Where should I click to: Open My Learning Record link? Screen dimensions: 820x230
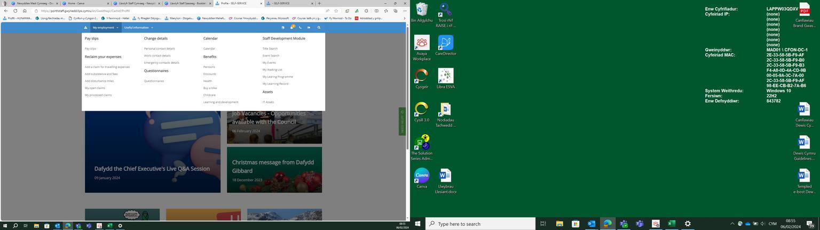[275, 84]
